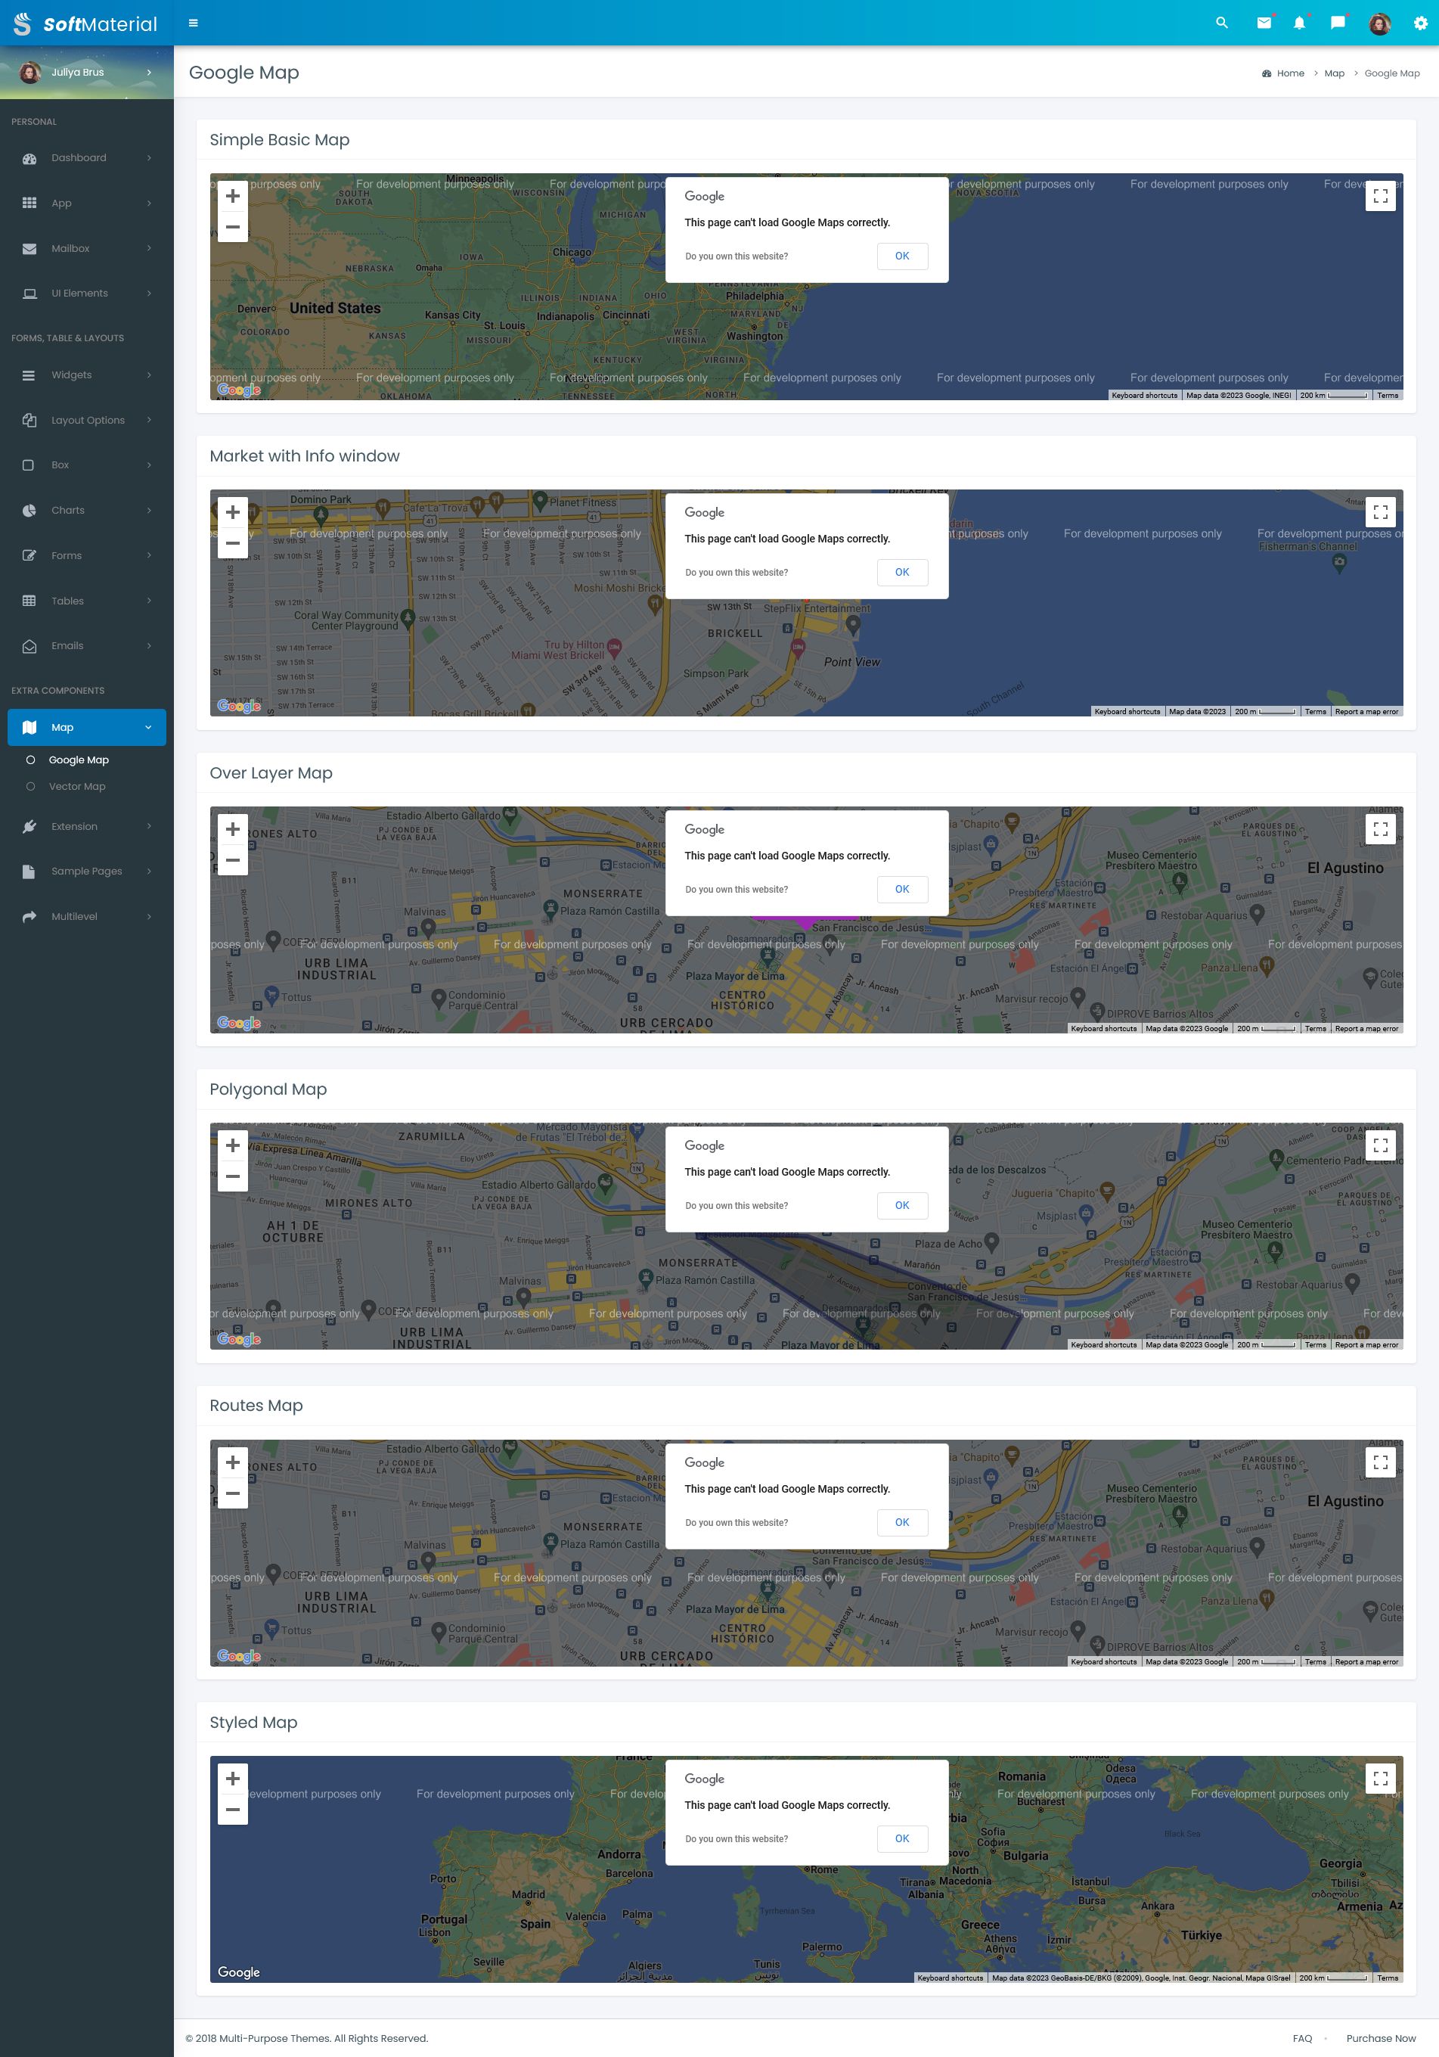This screenshot has width=1439, height=2057.
Task: Click the user avatar in top bar
Action: pos(1379,23)
